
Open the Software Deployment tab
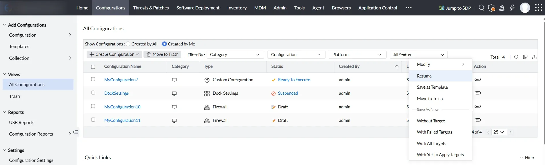(198, 8)
